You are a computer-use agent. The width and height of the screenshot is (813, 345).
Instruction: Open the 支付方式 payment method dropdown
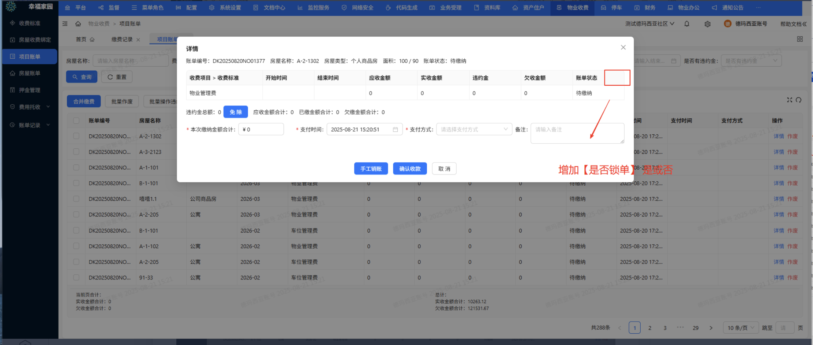[x=474, y=130]
